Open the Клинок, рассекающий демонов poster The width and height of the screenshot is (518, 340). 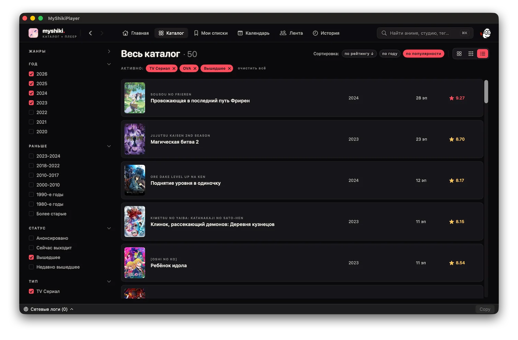point(135,222)
